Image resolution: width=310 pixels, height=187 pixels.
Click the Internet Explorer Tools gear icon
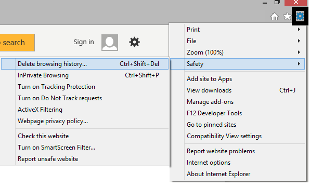coord(300,16)
